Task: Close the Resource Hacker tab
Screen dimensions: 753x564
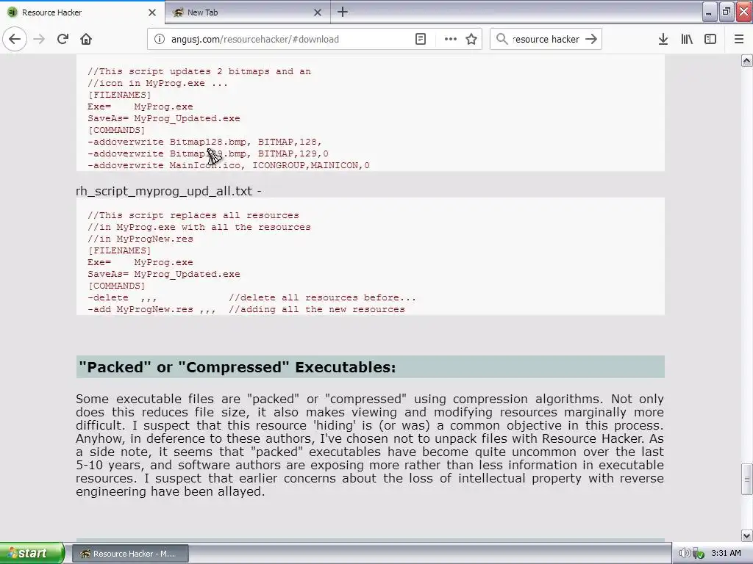Action: (152, 12)
